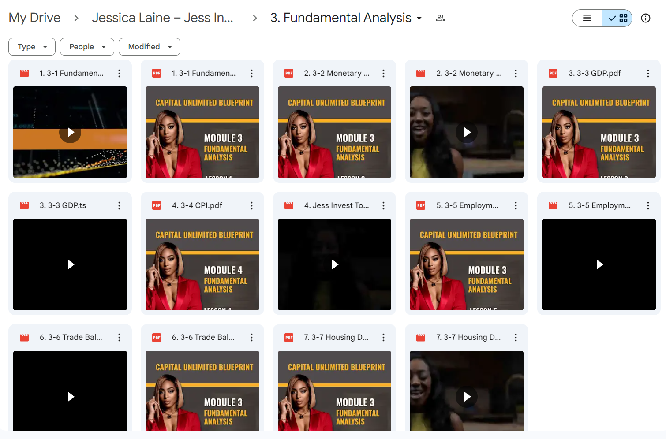Open more actions for 1. 3-1 Fundamen video
Viewport: 666px width, 439px height.
pos(119,73)
